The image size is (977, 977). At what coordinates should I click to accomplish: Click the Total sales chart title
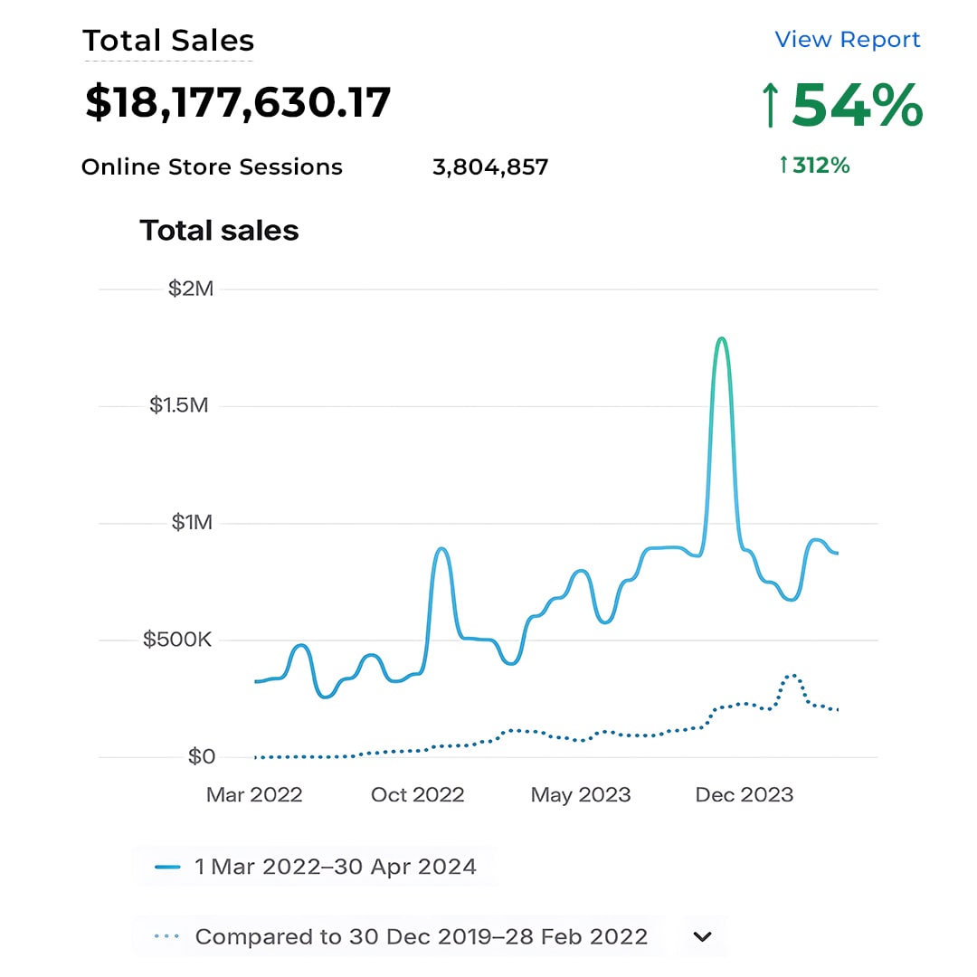coord(219,231)
